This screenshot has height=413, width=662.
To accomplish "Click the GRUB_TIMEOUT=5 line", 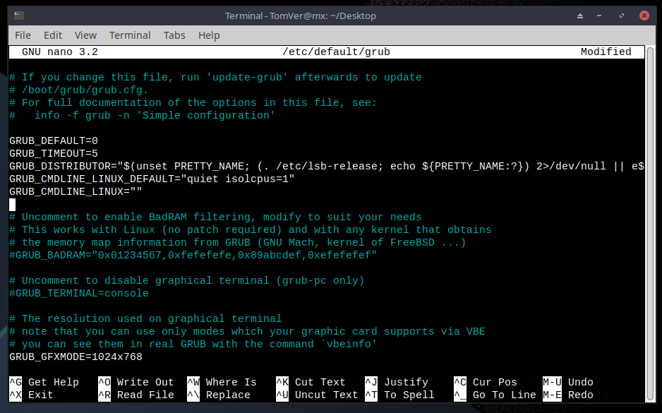I will (x=54, y=153).
